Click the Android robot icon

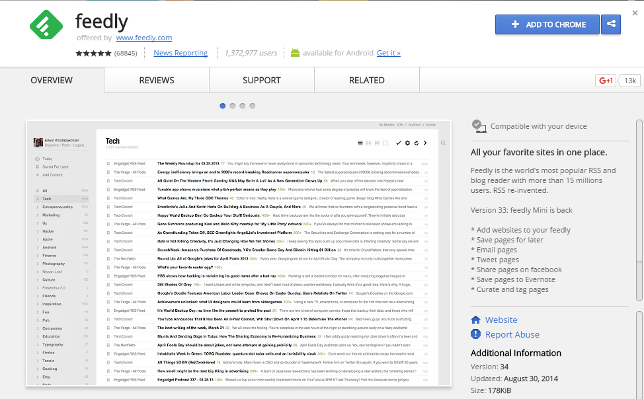(x=295, y=53)
